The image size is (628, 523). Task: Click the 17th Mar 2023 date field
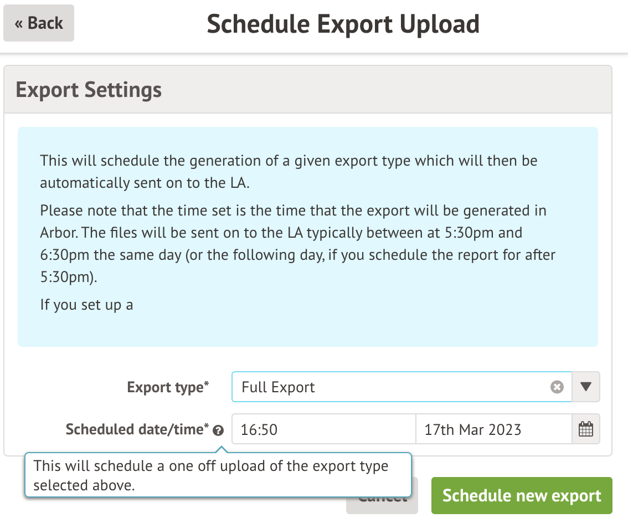(493, 429)
